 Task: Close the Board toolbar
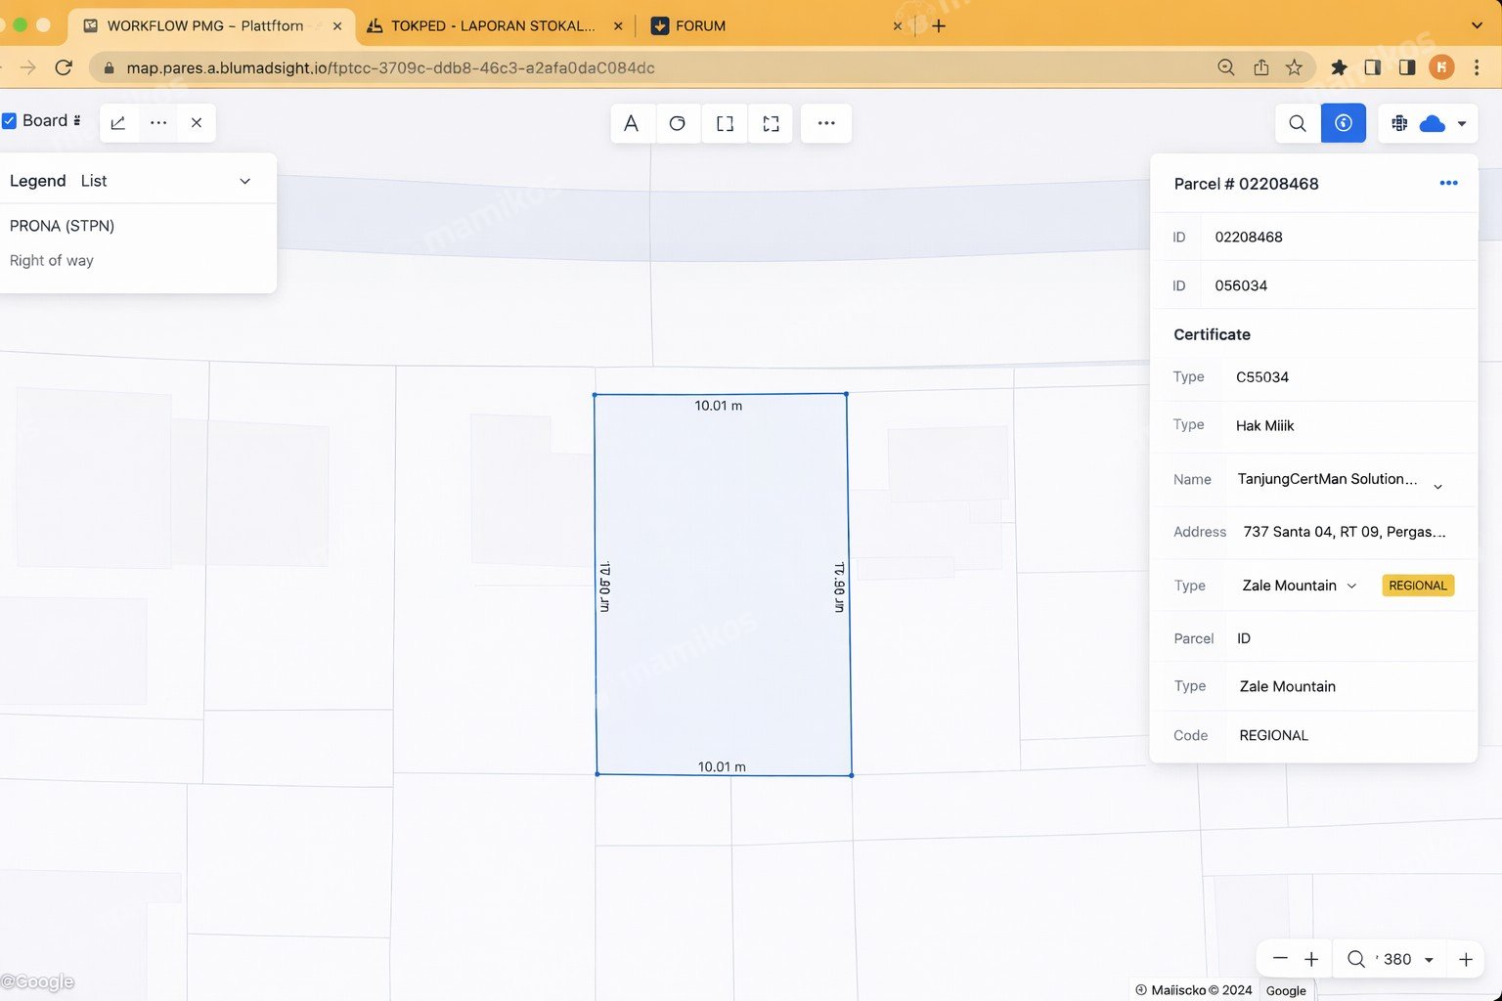197,123
